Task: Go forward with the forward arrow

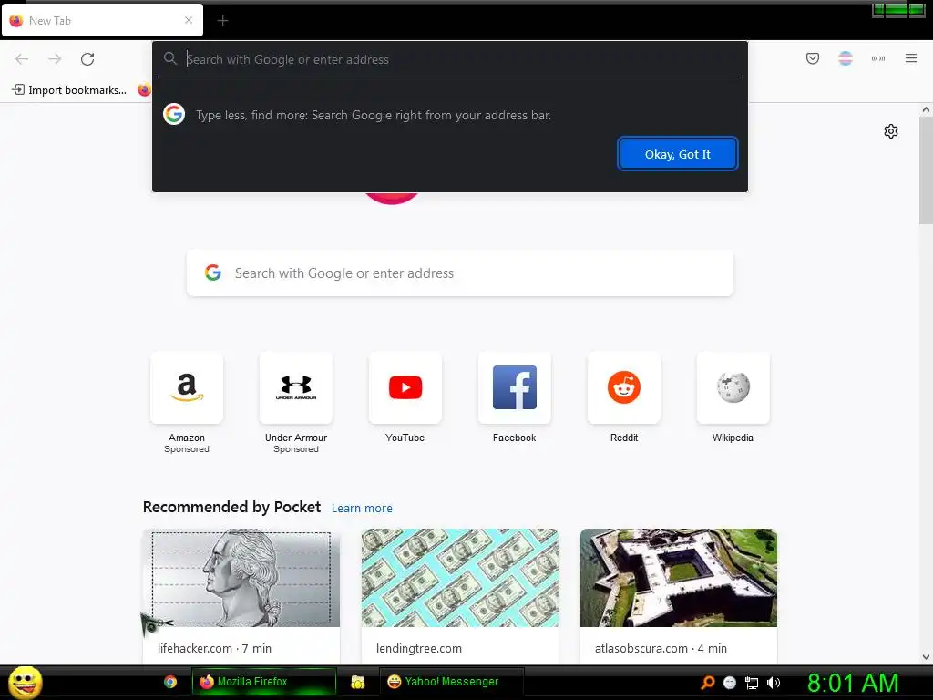Action: 55,59
